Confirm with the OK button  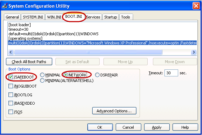pyautogui.click(x=100, y=127)
